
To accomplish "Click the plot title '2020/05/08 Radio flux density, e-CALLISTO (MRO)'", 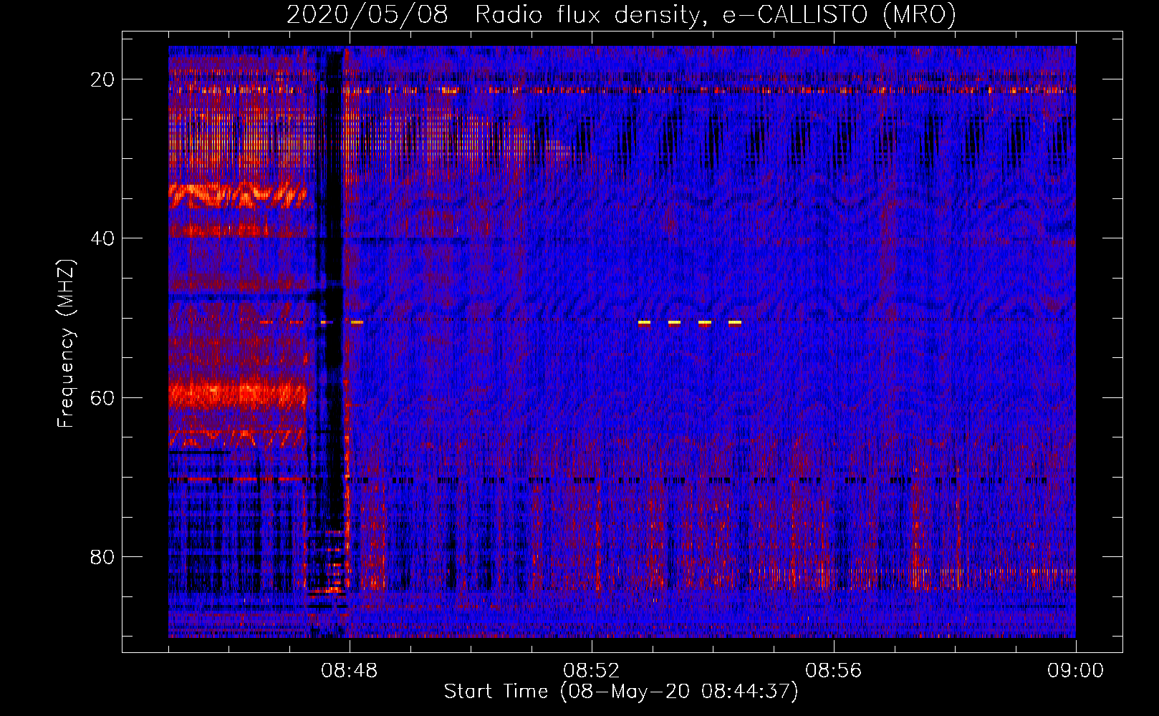I will point(621,14).
